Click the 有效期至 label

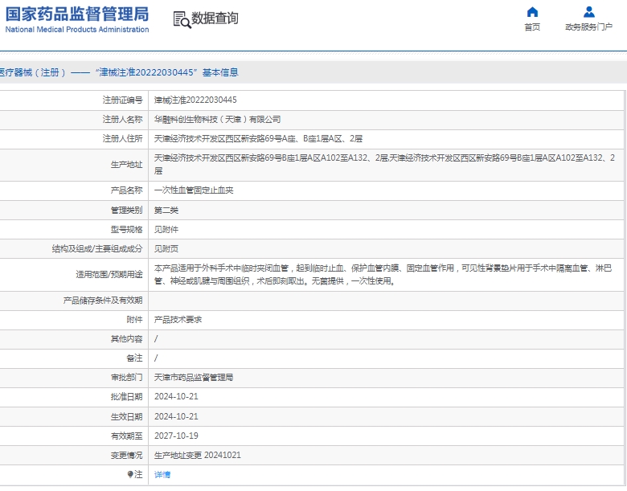pyautogui.click(x=126, y=436)
